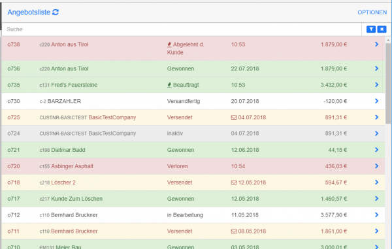Screen dimensions: 392x249
Task: Click the signature icon before Beauftragt
Action: (x=169, y=85)
